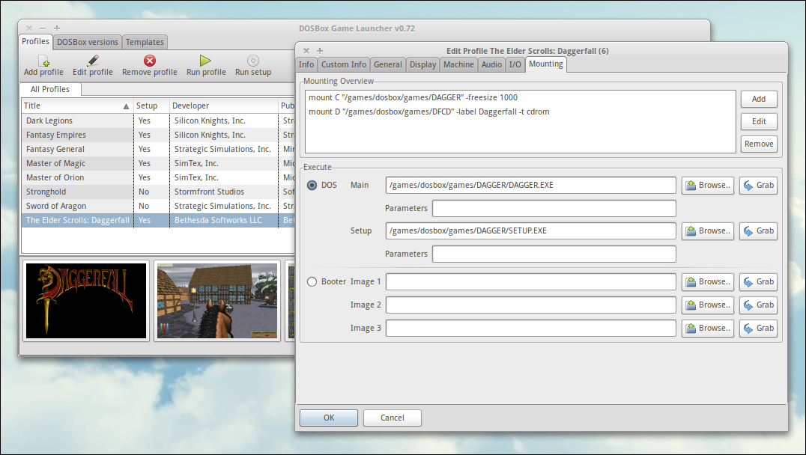Viewport: 806px width, 455px height.
Task: Switch to the General tab
Action: [x=387, y=64]
